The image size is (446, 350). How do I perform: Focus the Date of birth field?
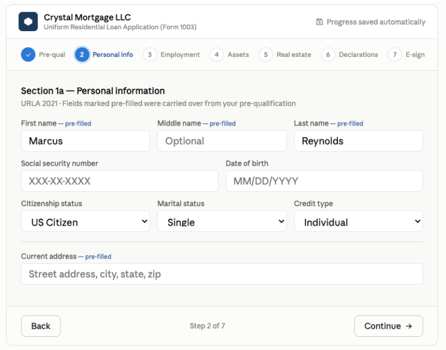pos(324,181)
